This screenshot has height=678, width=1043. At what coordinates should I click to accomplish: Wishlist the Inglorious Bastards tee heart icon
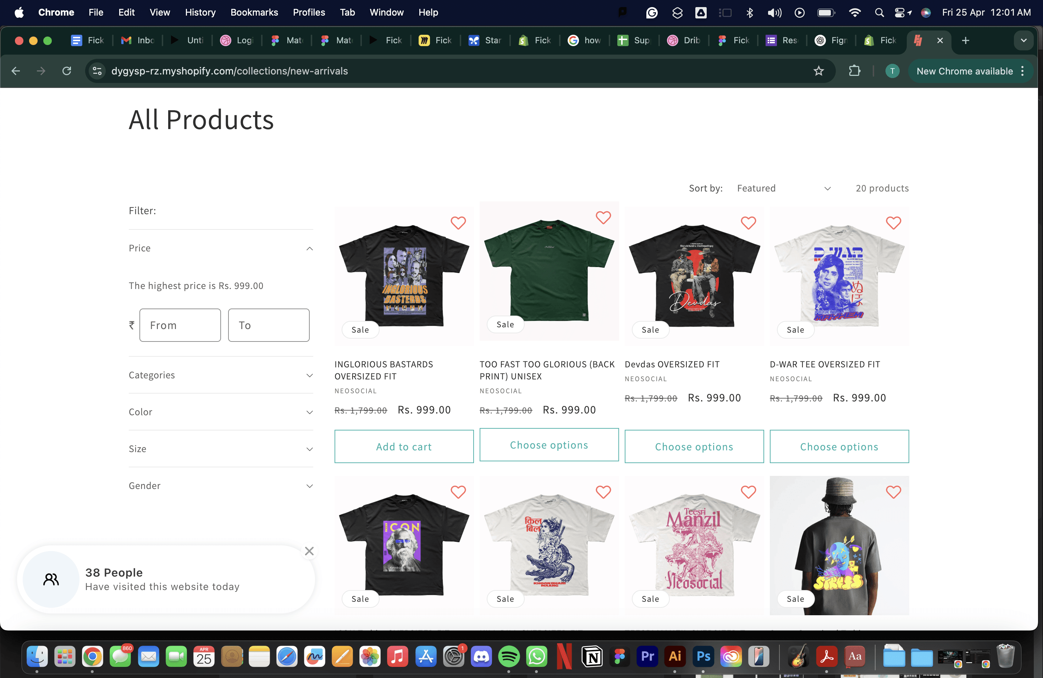458,223
